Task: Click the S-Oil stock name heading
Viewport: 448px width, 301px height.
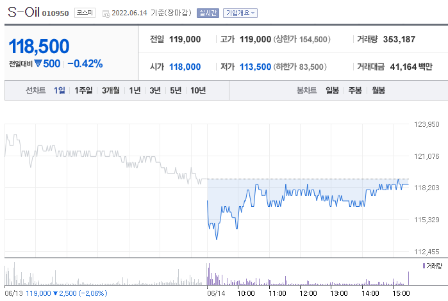Action: point(24,12)
